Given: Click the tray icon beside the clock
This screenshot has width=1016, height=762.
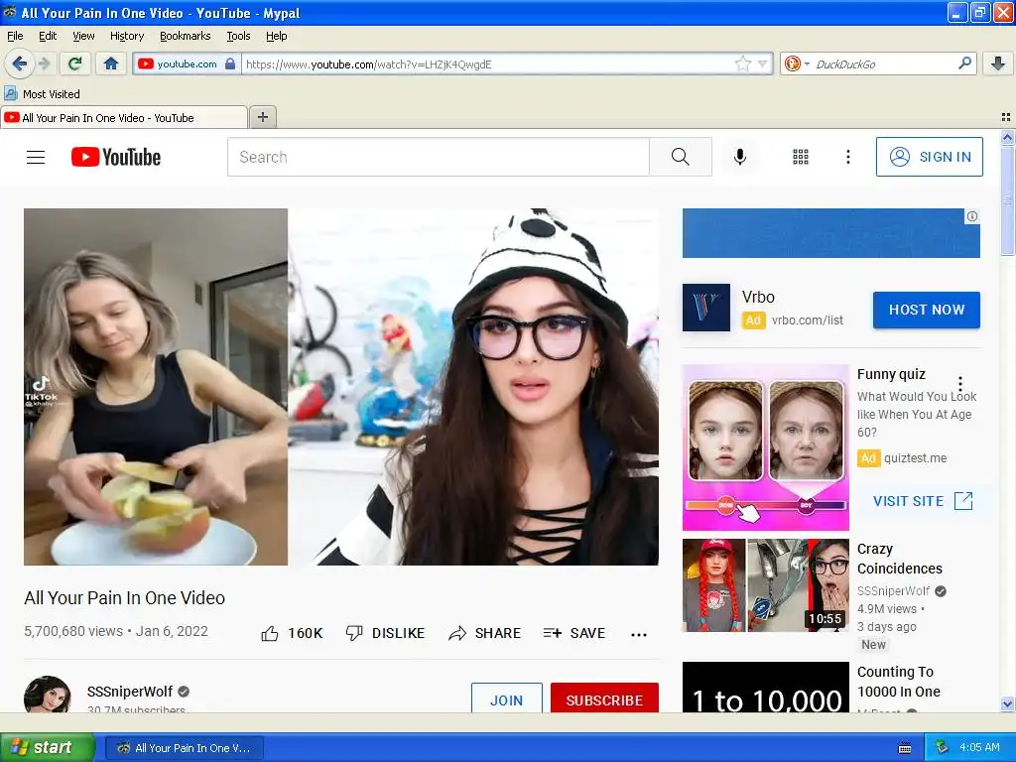Looking at the screenshot, I should [942, 748].
